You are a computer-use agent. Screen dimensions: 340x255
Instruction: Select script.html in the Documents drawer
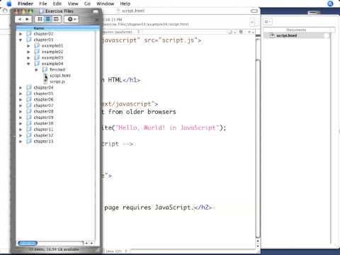click(x=296, y=35)
